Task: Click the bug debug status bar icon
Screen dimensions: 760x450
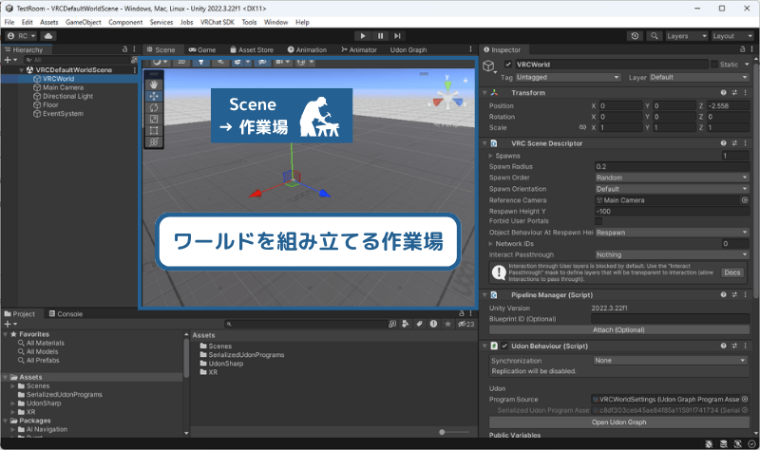Action: click(x=709, y=443)
